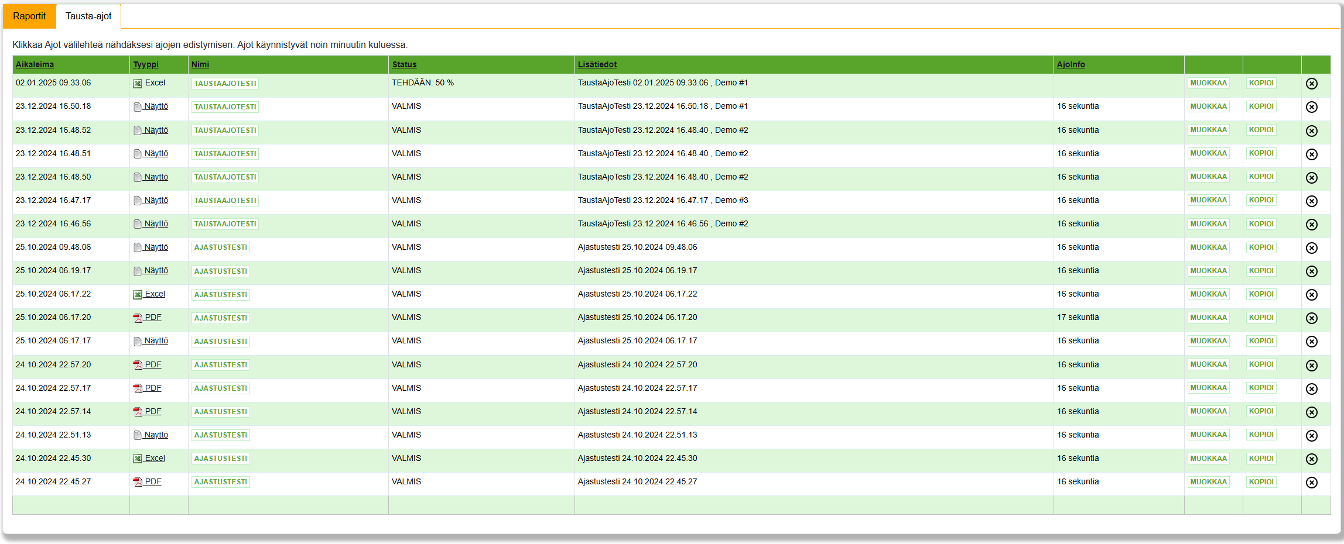
Task: Sort the table by Aikaleima column
Action: (x=35, y=64)
